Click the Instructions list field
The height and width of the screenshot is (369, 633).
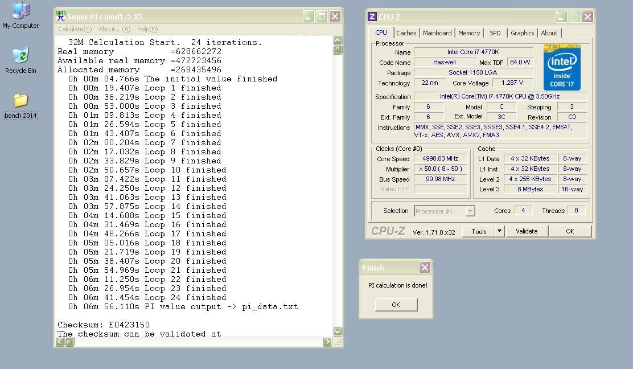500,131
